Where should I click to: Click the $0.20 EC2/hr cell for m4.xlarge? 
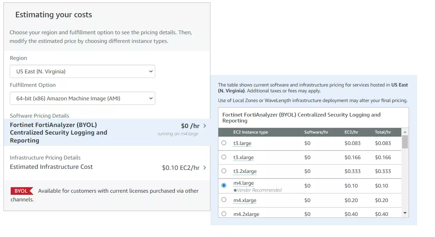[x=351, y=200]
